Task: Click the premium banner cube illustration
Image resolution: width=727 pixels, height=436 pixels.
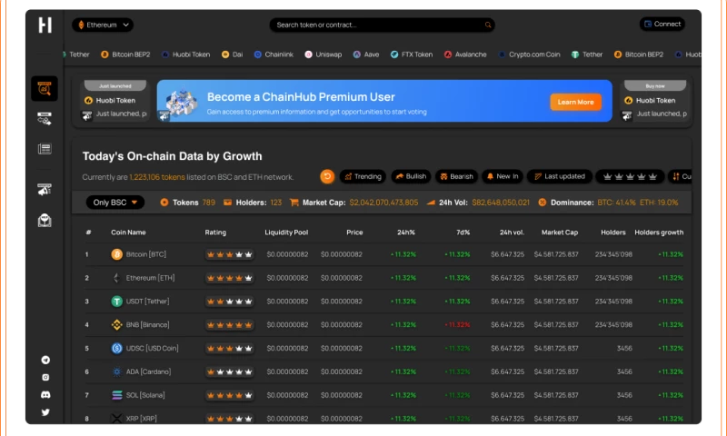Action: tap(181, 102)
